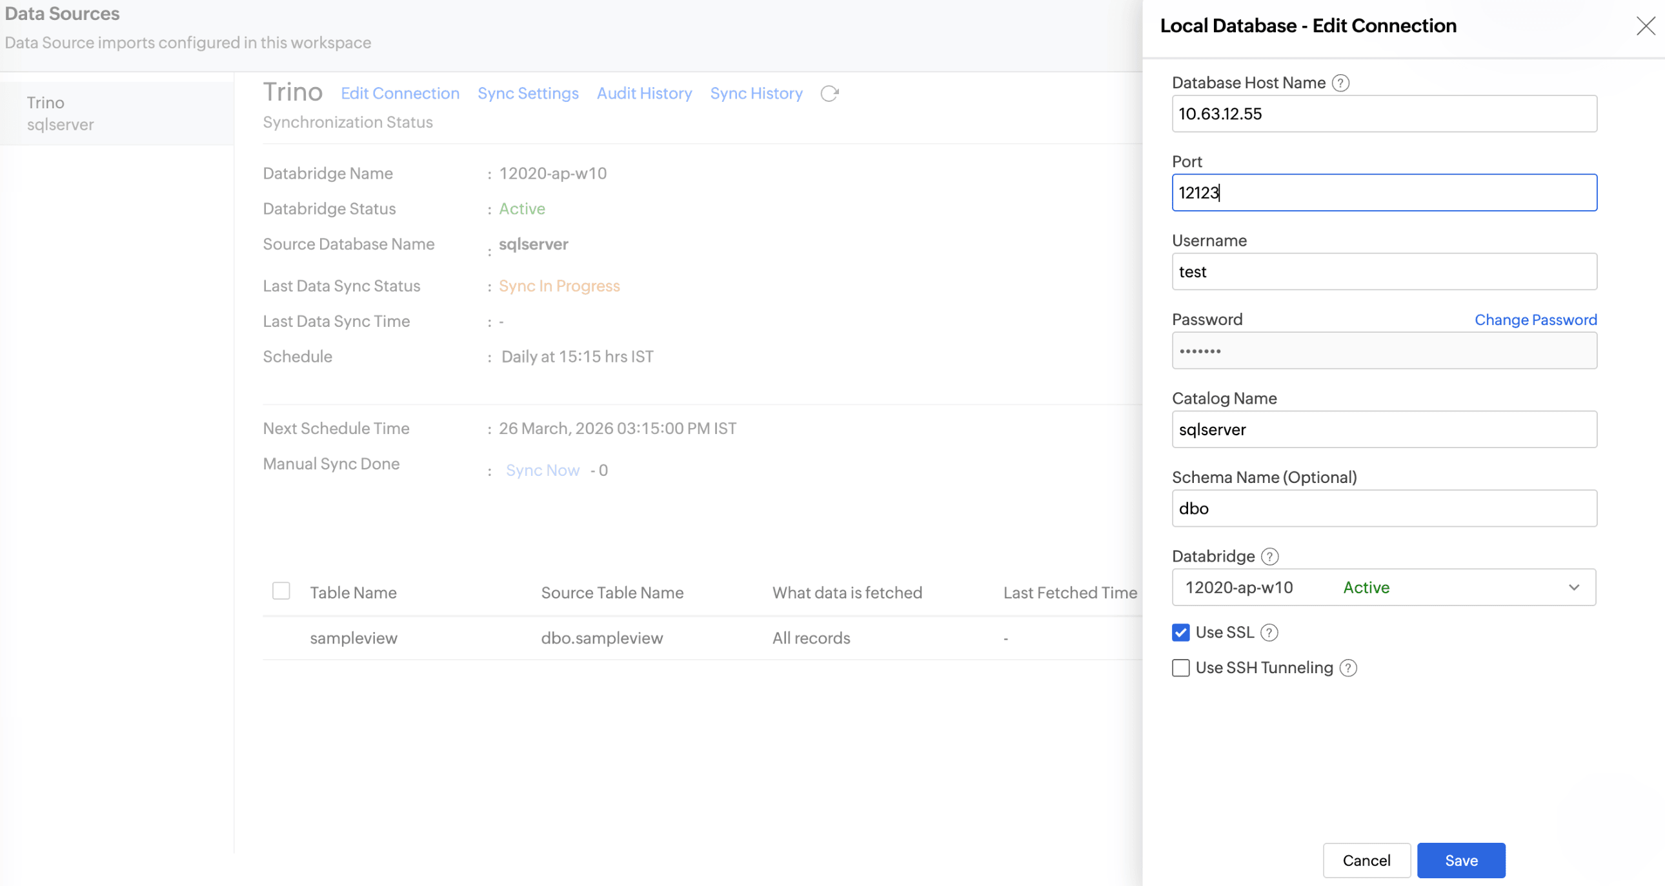Open the Sync History tab

(756, 94)
